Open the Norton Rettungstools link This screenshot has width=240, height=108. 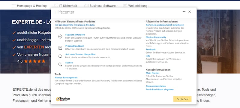pos(66,78)
